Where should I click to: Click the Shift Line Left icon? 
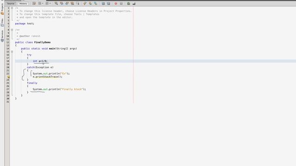(103, 3)
